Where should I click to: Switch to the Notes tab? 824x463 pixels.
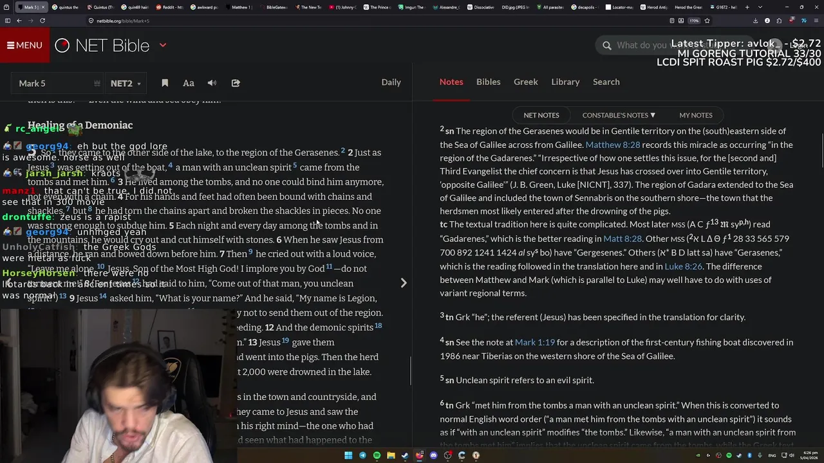coord(451,82)
